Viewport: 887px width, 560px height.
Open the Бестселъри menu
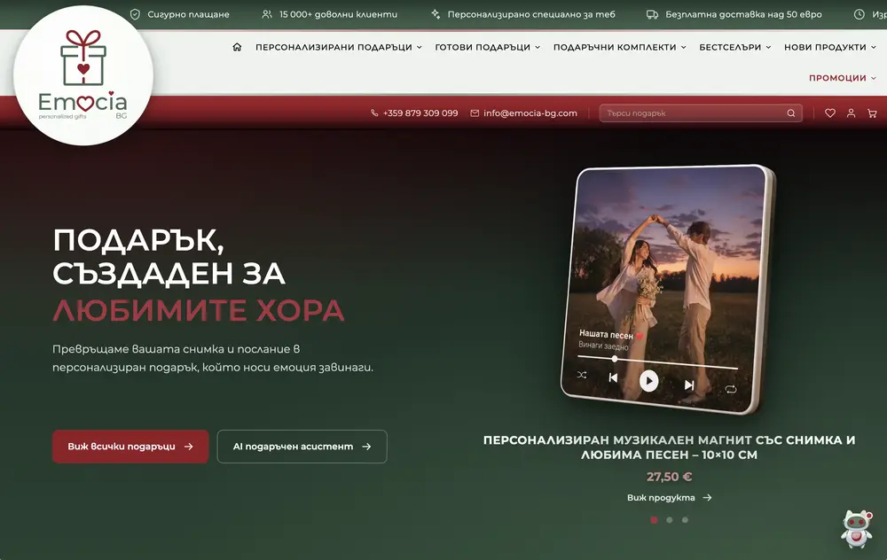coord(730,48)
